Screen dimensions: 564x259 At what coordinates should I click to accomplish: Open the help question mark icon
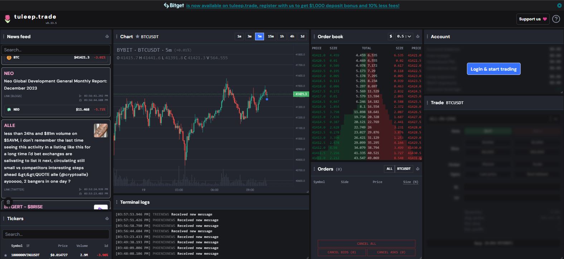point(556,19)
